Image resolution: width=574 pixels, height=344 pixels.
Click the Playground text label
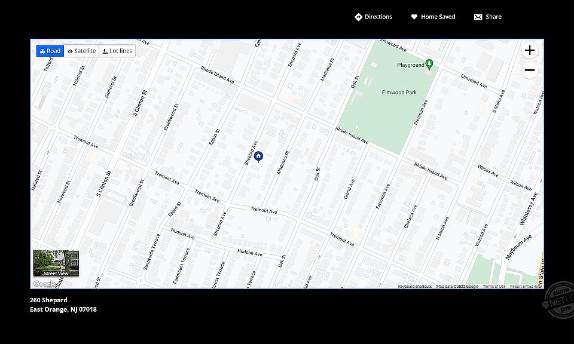coord(411,65)
